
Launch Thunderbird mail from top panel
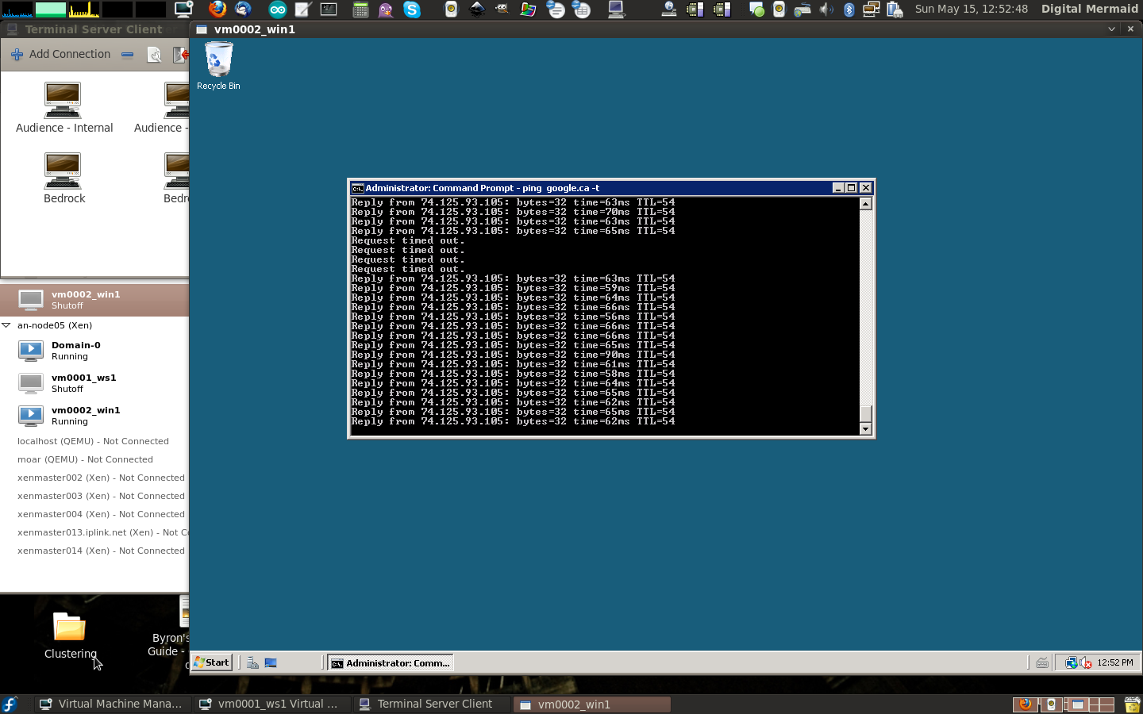[244, 10]
